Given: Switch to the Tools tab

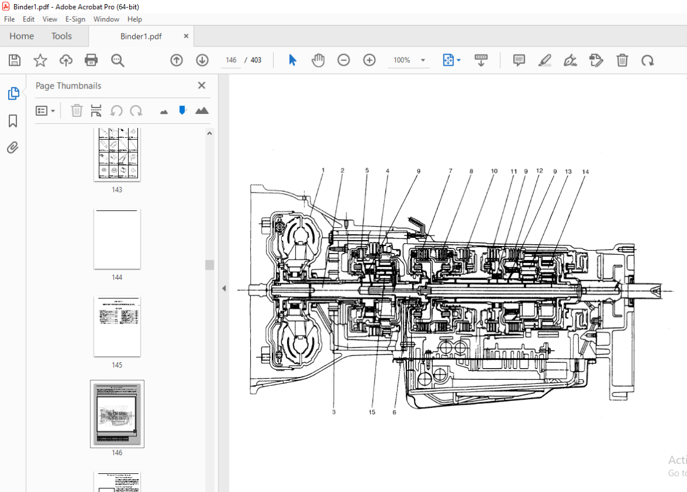Looking at the screenshot, I should 61,36.
